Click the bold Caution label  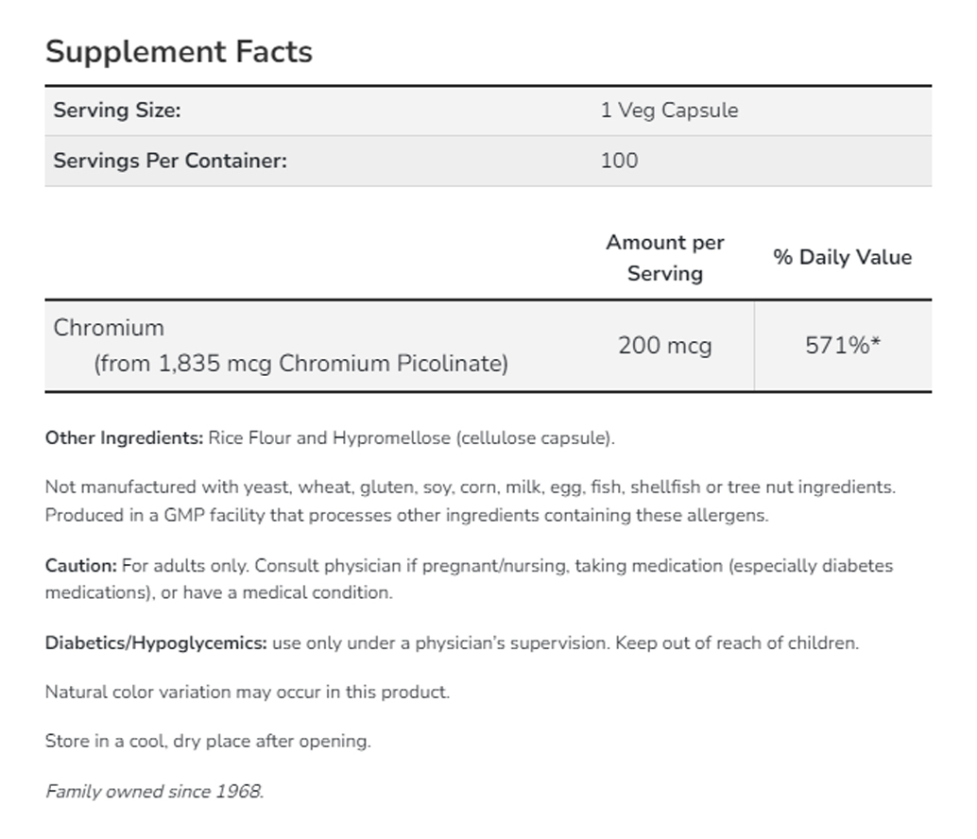(x=81, y=566)
